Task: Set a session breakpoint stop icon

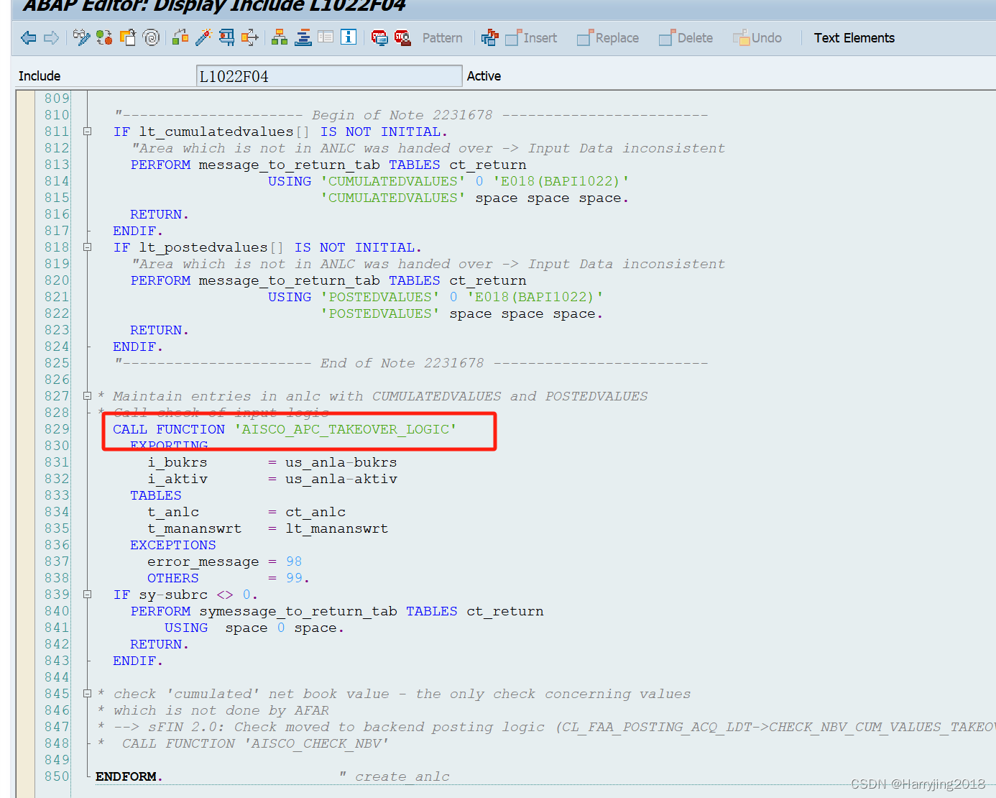Action: 379,38
